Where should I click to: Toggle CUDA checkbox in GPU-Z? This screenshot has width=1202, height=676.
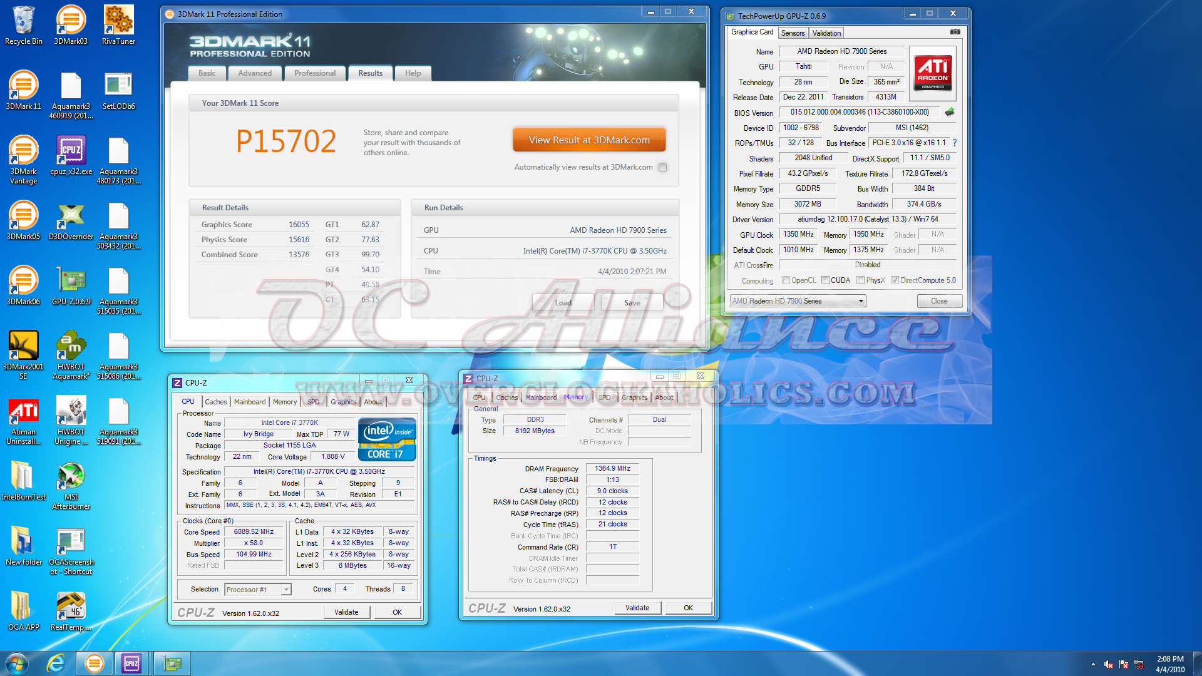pos(825,280)
